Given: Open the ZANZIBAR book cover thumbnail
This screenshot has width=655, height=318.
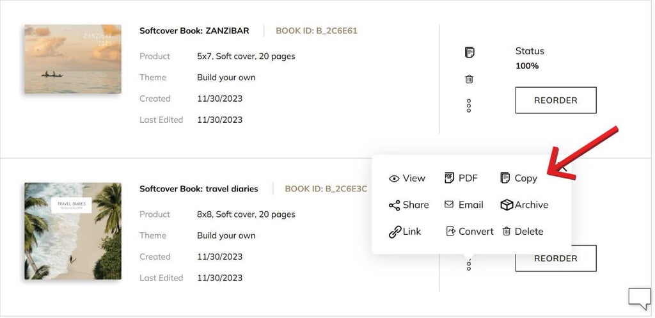Looking at the screenshot, I should click(73, 59).
